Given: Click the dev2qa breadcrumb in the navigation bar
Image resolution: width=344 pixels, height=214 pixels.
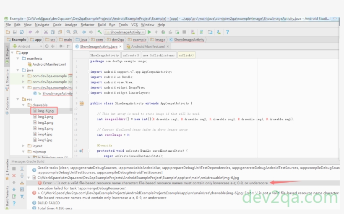Looking at the screenshot, I should [x=116, y=40].
